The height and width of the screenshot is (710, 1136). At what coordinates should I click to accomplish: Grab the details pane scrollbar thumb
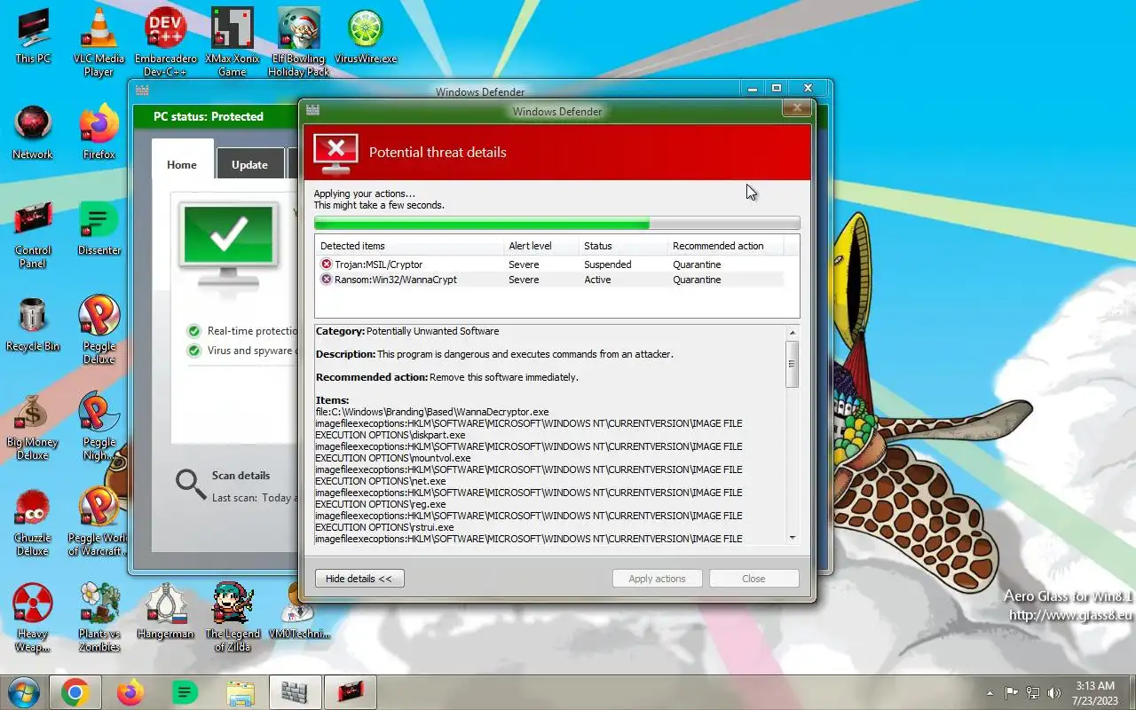(793, 365)
